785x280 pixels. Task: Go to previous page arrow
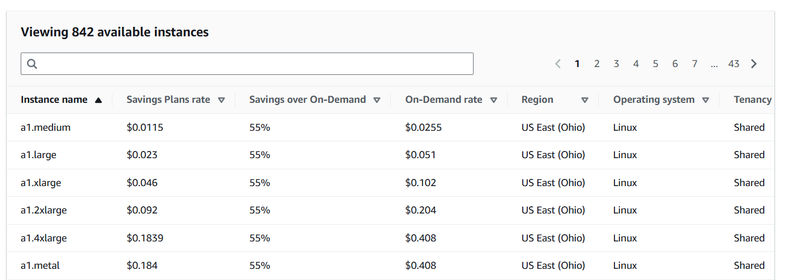point(557,64)
